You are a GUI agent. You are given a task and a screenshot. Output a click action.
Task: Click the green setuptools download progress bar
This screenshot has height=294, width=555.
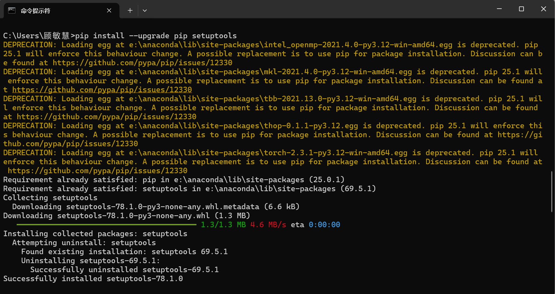click(x=106, y=225)
